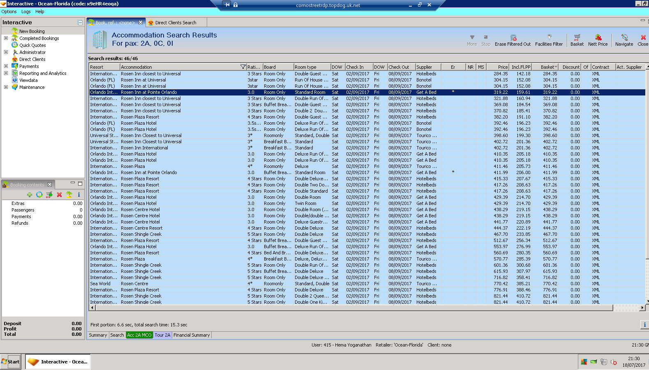Sort by the Supplier column header
This screenshot has height=370, width=649.
click(428, 67)
